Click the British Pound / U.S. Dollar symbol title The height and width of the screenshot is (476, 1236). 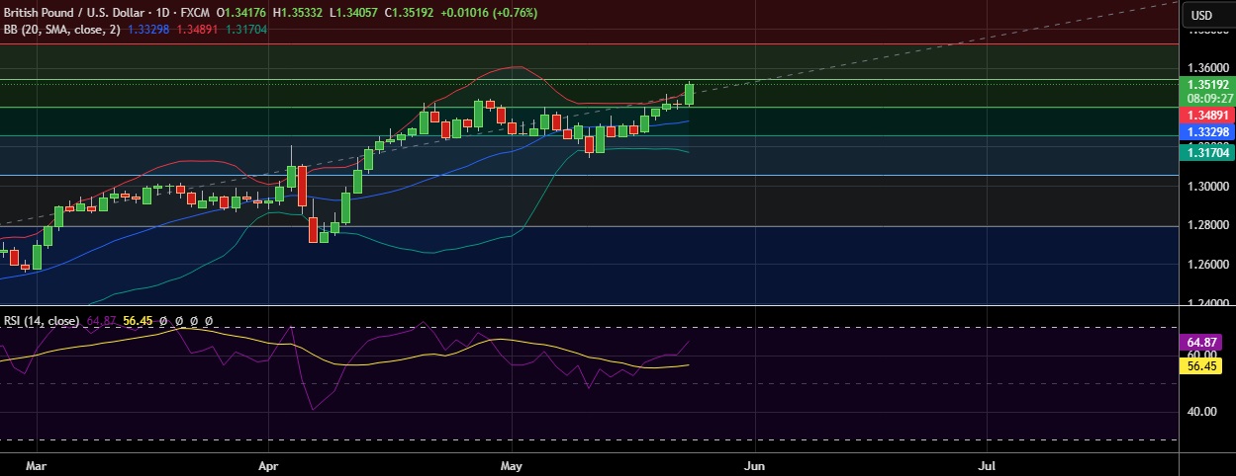click(x=76, y=14)
